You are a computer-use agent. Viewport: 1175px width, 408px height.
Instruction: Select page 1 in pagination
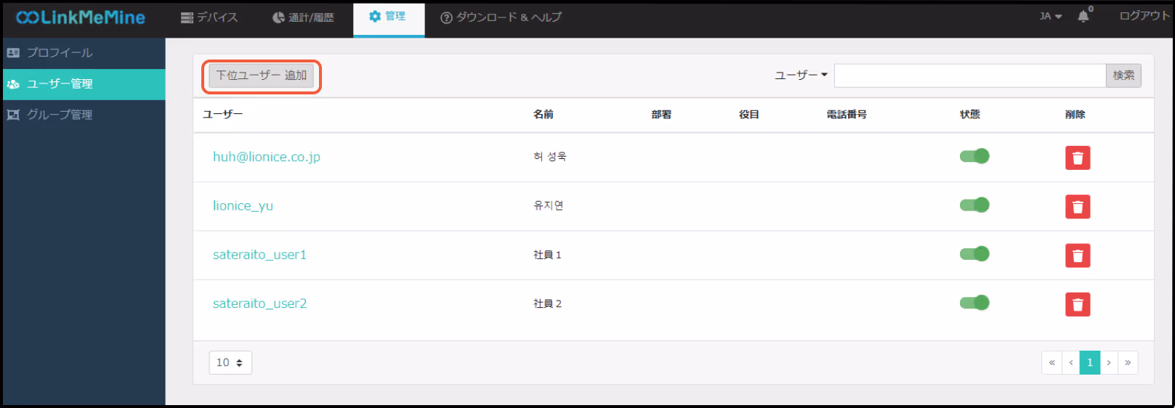coord(1090,362)
